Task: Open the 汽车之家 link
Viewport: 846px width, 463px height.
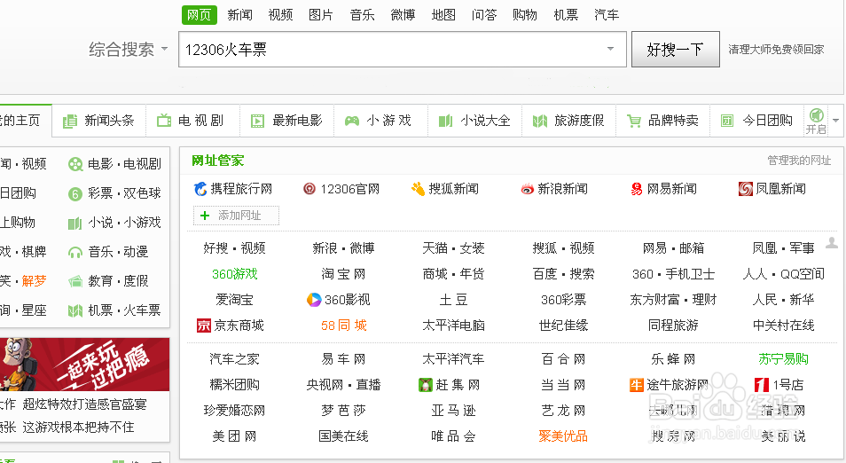Action: (235, 359)
